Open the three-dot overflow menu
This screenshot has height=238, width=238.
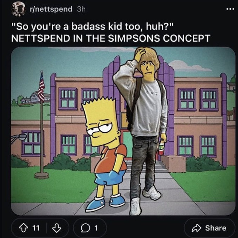[x=230, y=9]
